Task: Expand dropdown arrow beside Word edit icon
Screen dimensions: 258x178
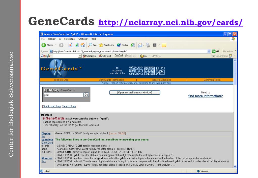Action: tap(159, 45)
